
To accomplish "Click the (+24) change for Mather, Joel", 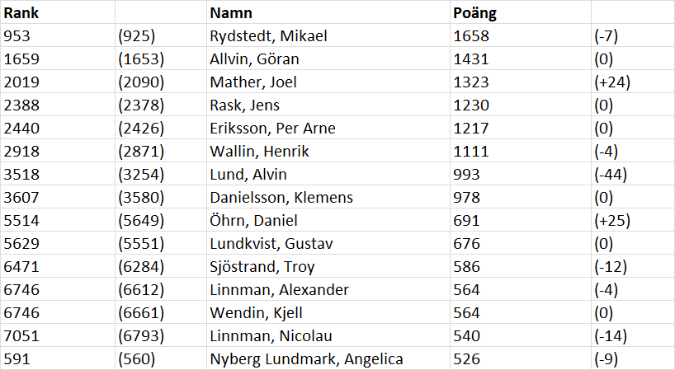I will [x=610, y=82].
